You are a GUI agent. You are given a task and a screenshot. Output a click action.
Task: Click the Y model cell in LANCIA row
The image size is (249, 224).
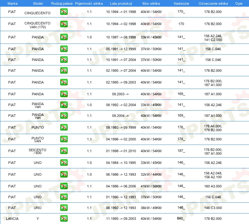click(38, 219)
